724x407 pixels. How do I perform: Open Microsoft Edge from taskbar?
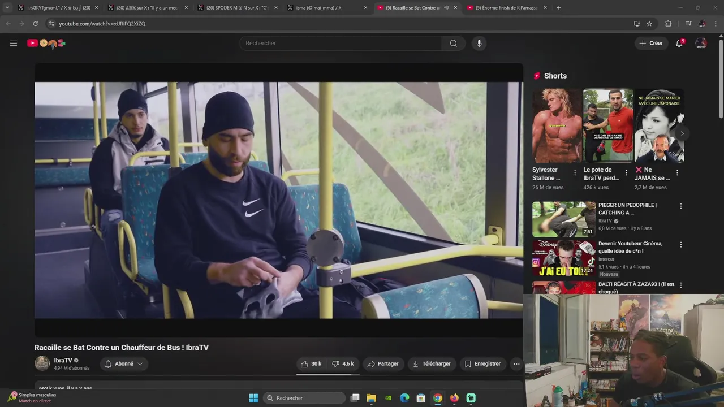(404, 398)
